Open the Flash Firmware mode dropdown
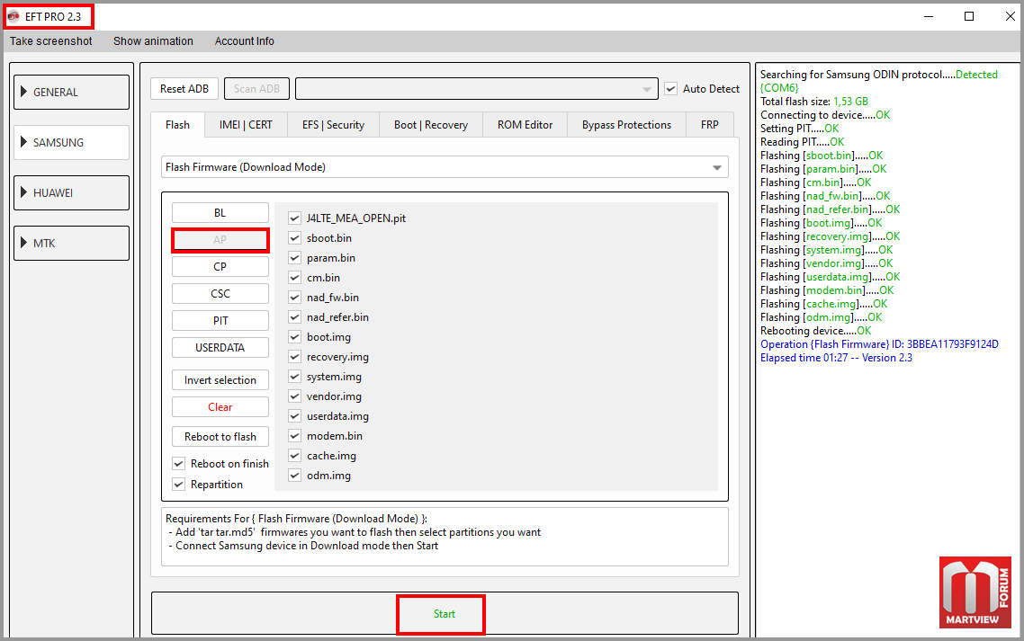Image resolution: width=1024 pixels, height=641 pixels. coord(445,167)
